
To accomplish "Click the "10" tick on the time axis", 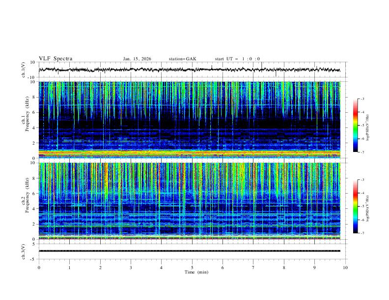I will pyautogui.click(x=345, y=268).
